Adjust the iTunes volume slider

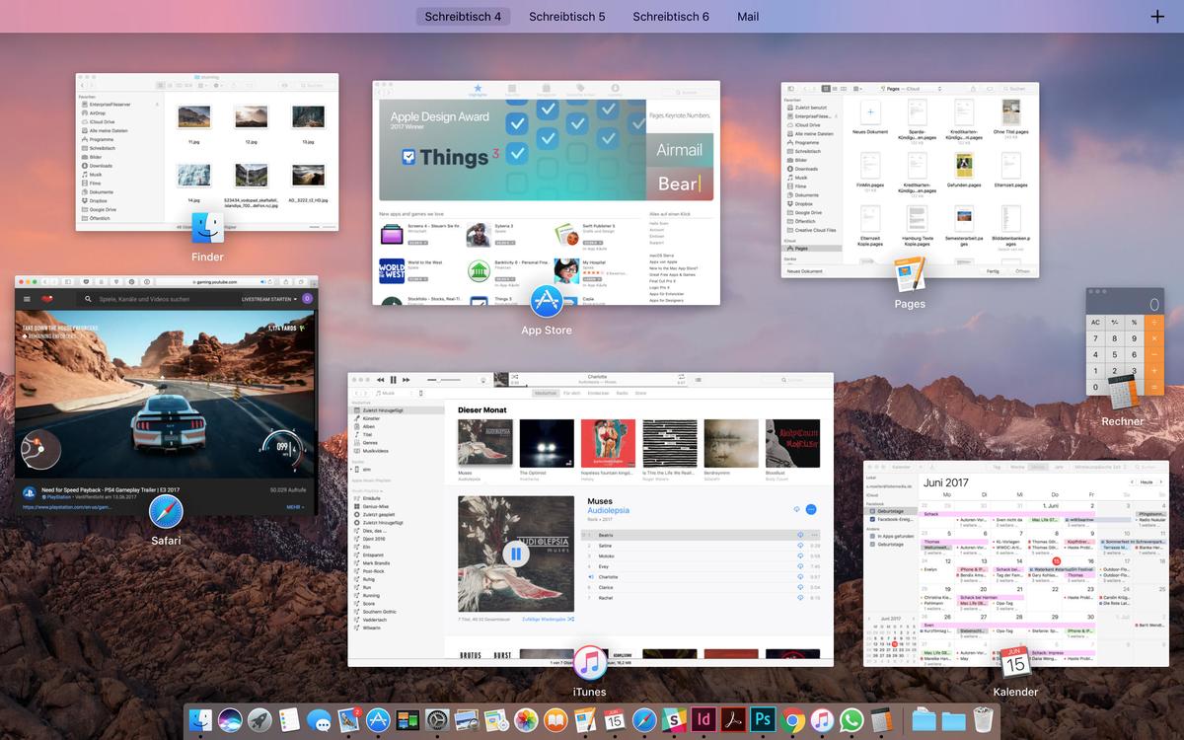coord(444,380)
